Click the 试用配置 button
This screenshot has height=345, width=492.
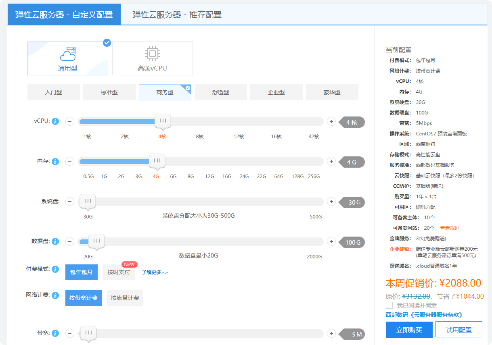click(x=459, y=330)
